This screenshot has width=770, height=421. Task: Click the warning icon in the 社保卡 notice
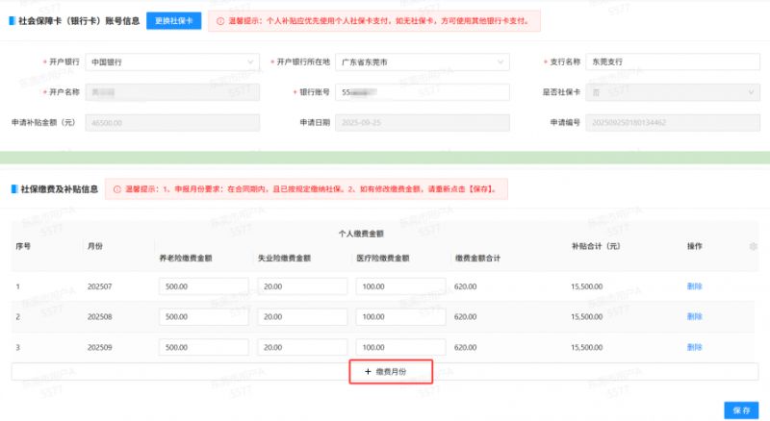(220, 20)
